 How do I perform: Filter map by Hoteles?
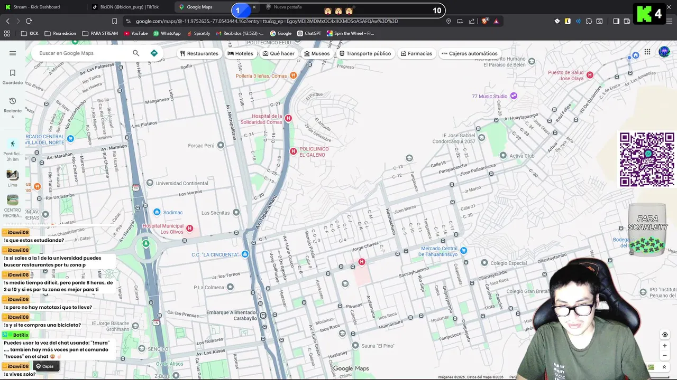pyautogui.click(x=241, y=53)
